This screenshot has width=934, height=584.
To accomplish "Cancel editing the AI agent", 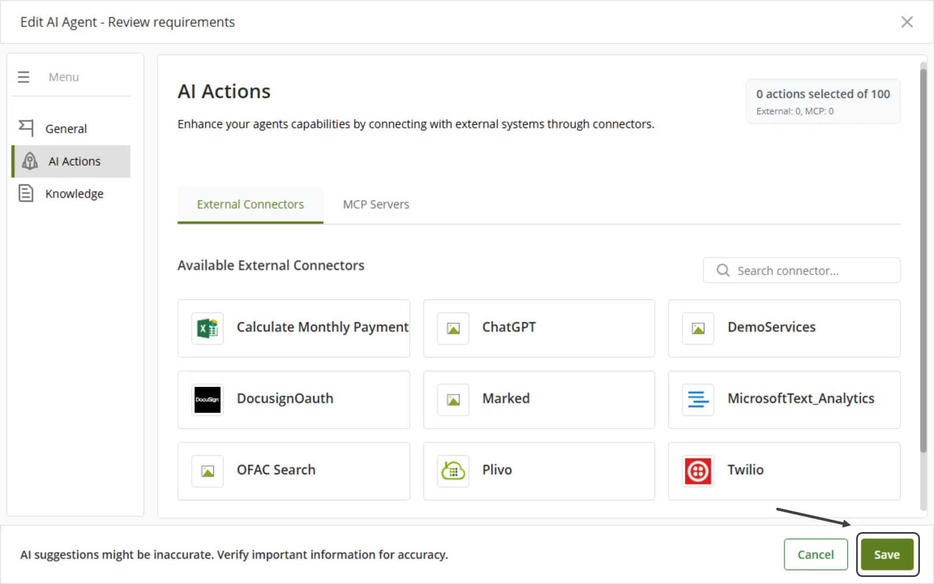I will click(x=815, y=554).
